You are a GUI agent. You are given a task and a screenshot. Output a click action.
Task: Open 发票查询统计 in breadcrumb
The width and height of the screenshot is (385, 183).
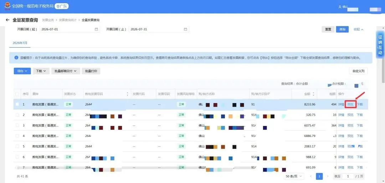click(x=67, y=20)
